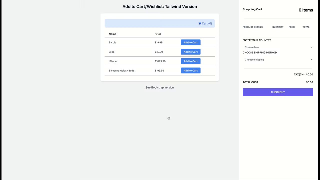Click the Shopping Cart heading
This screenshot has height=180, width=320.
point(252,9)
